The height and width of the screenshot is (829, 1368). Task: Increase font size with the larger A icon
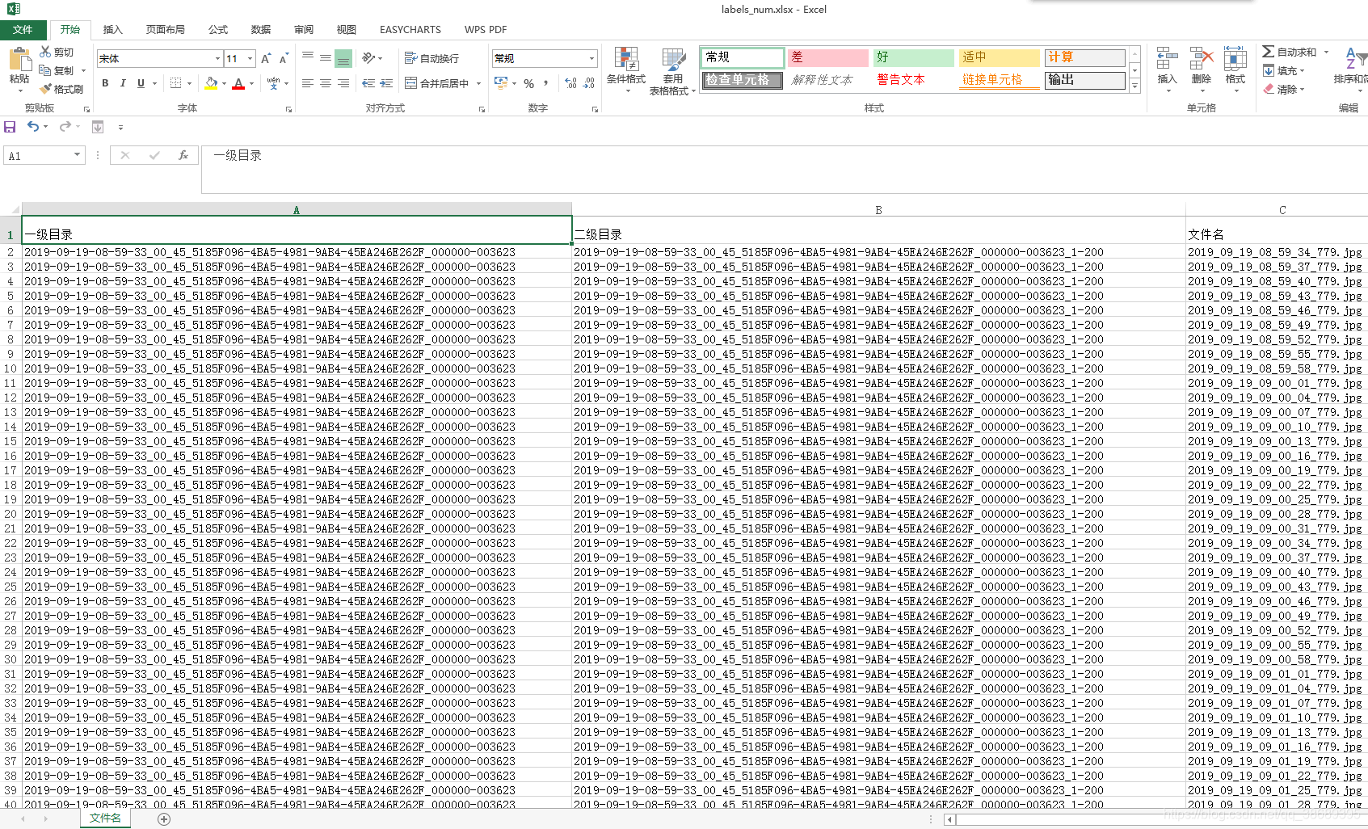pyautogui.click(x=266, y=58)
